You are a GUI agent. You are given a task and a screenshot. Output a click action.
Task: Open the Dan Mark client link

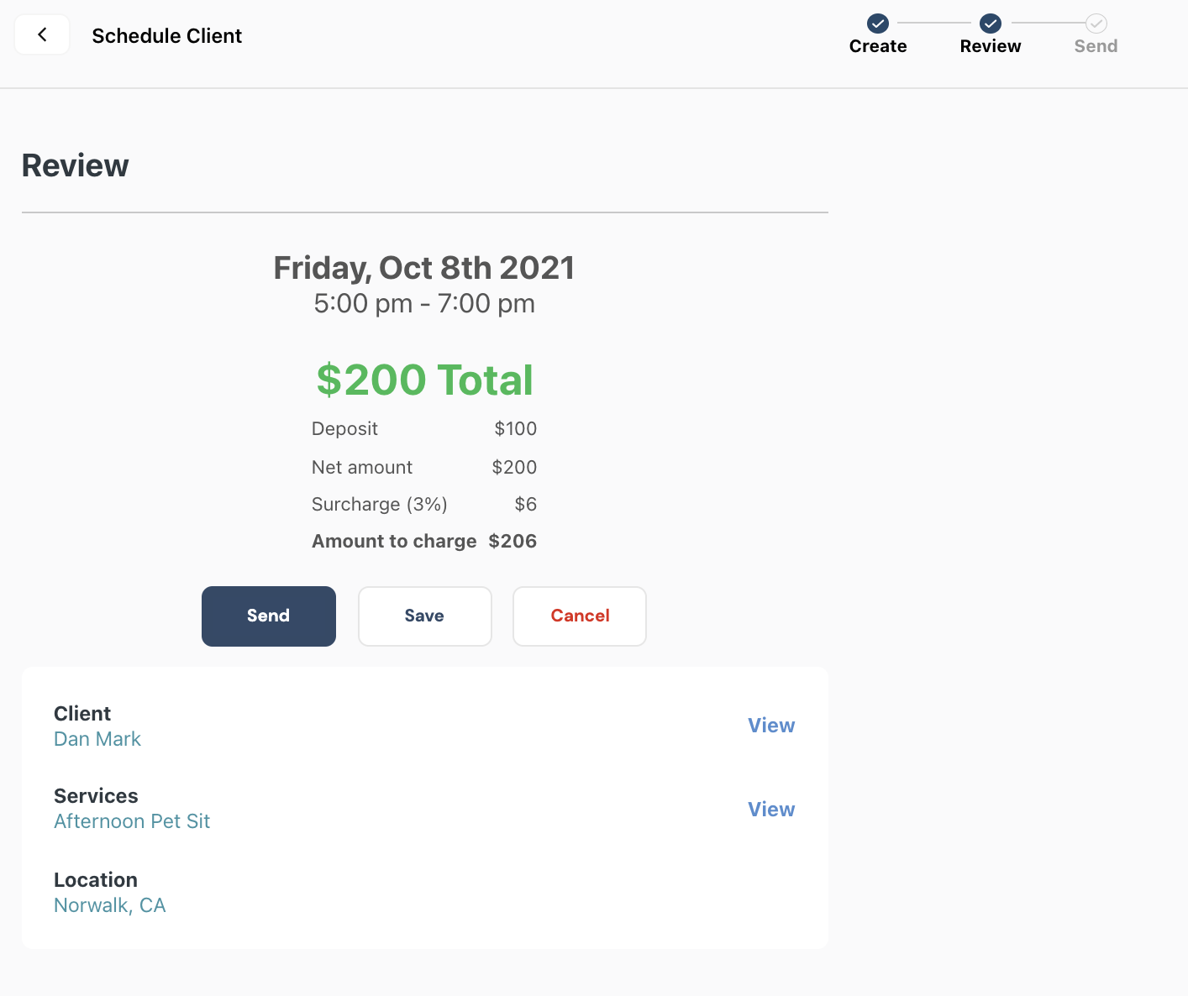click(97, 739)
